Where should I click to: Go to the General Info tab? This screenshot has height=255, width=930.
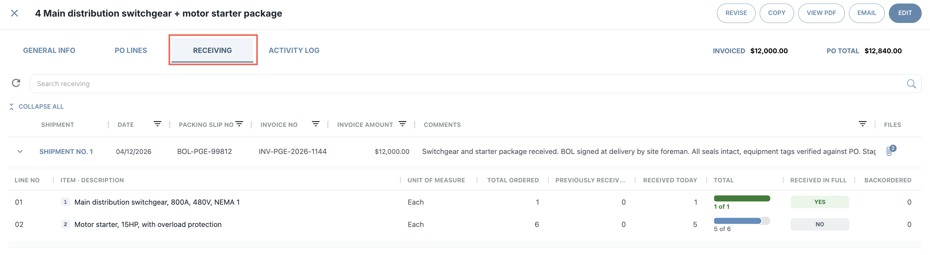tap(49, 50)
